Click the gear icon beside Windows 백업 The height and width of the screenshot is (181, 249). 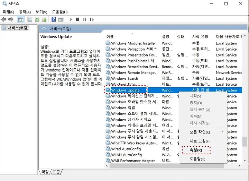(x=108, y=107)
